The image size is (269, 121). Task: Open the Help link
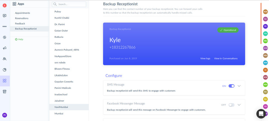pos(19,39)
